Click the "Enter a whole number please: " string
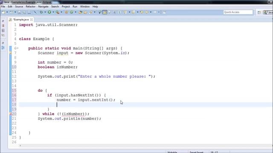This screenshot has height=153, width=273. [x=115, y=76]
